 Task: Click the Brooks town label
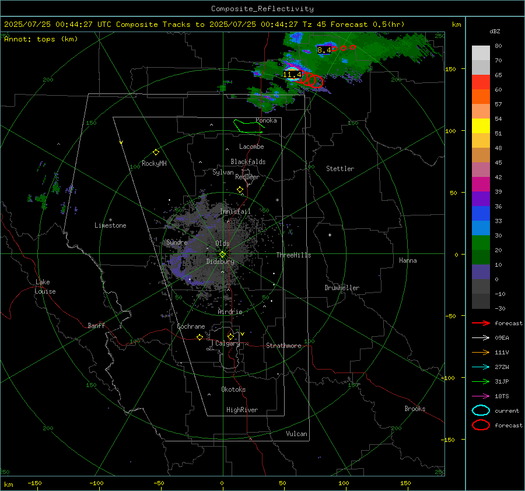415,409
